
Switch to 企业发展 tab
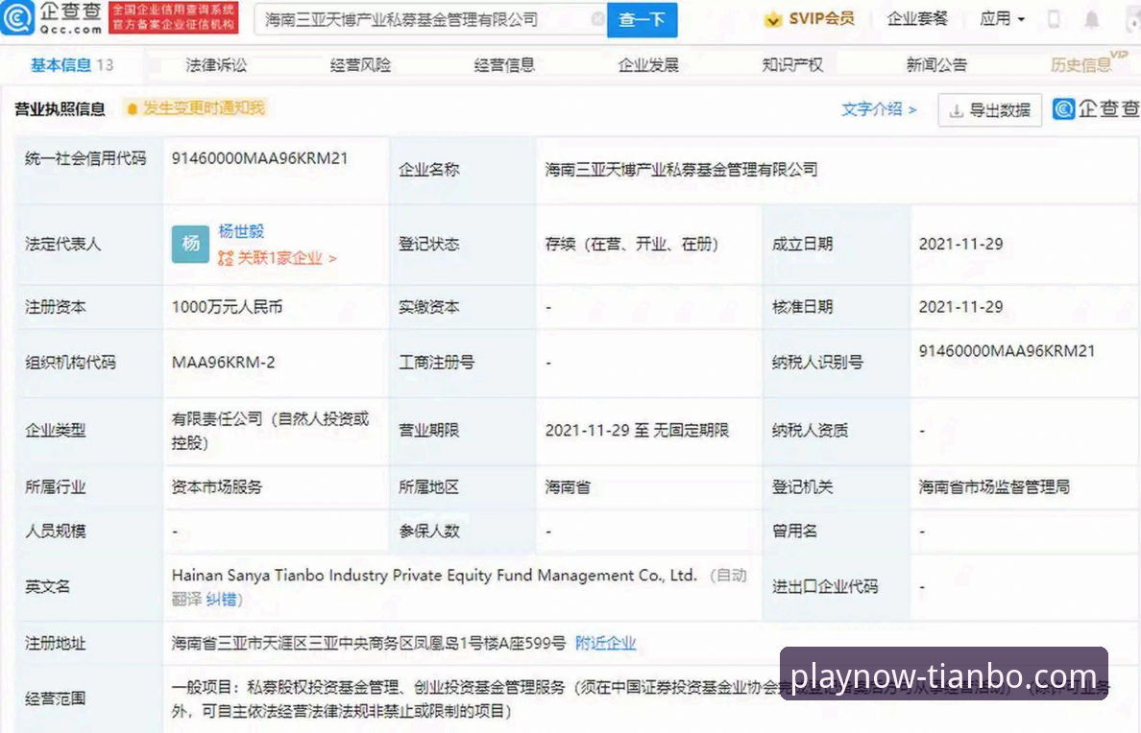tap(648, 64)
